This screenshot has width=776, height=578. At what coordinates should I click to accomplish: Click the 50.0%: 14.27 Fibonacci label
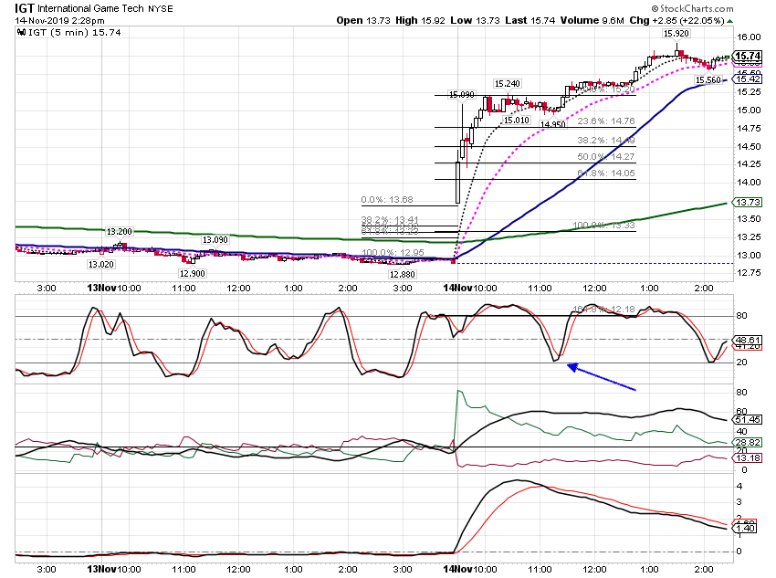606,157
